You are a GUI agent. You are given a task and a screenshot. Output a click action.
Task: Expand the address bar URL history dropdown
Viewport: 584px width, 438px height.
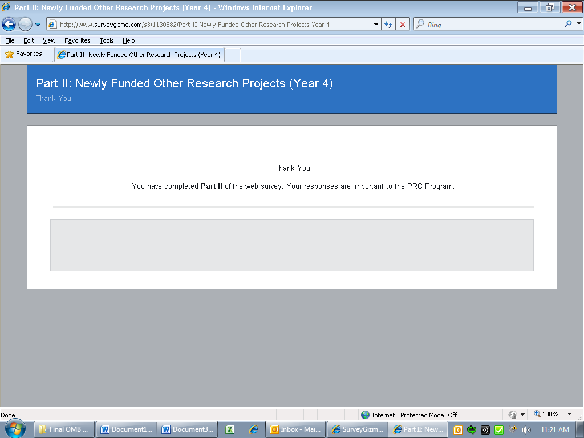pos(376,25)
